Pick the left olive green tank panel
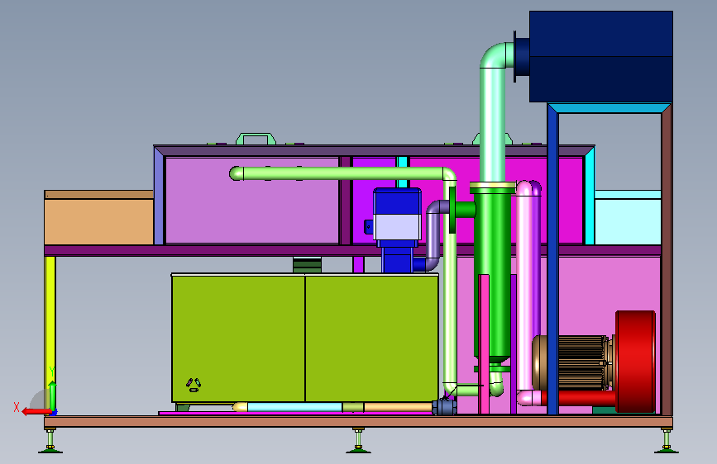The width and height of the screenshot is (717, 464). point(238,339)
